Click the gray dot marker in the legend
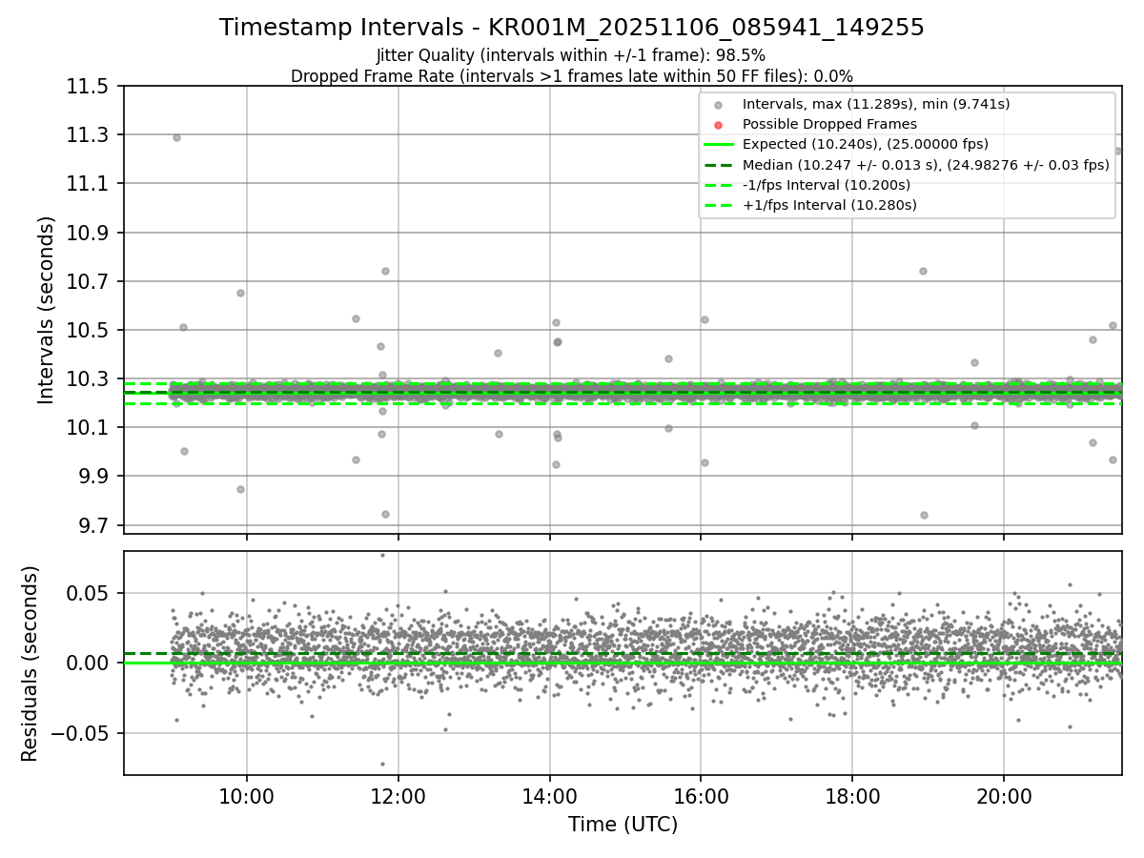Viewport: 1144px width, 858px height. (x=719, y=105)
